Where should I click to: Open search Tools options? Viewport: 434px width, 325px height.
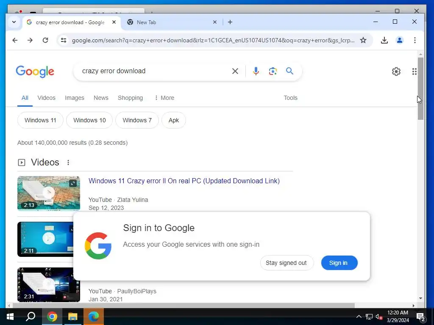pyautogui.click(x=290, y=98)
